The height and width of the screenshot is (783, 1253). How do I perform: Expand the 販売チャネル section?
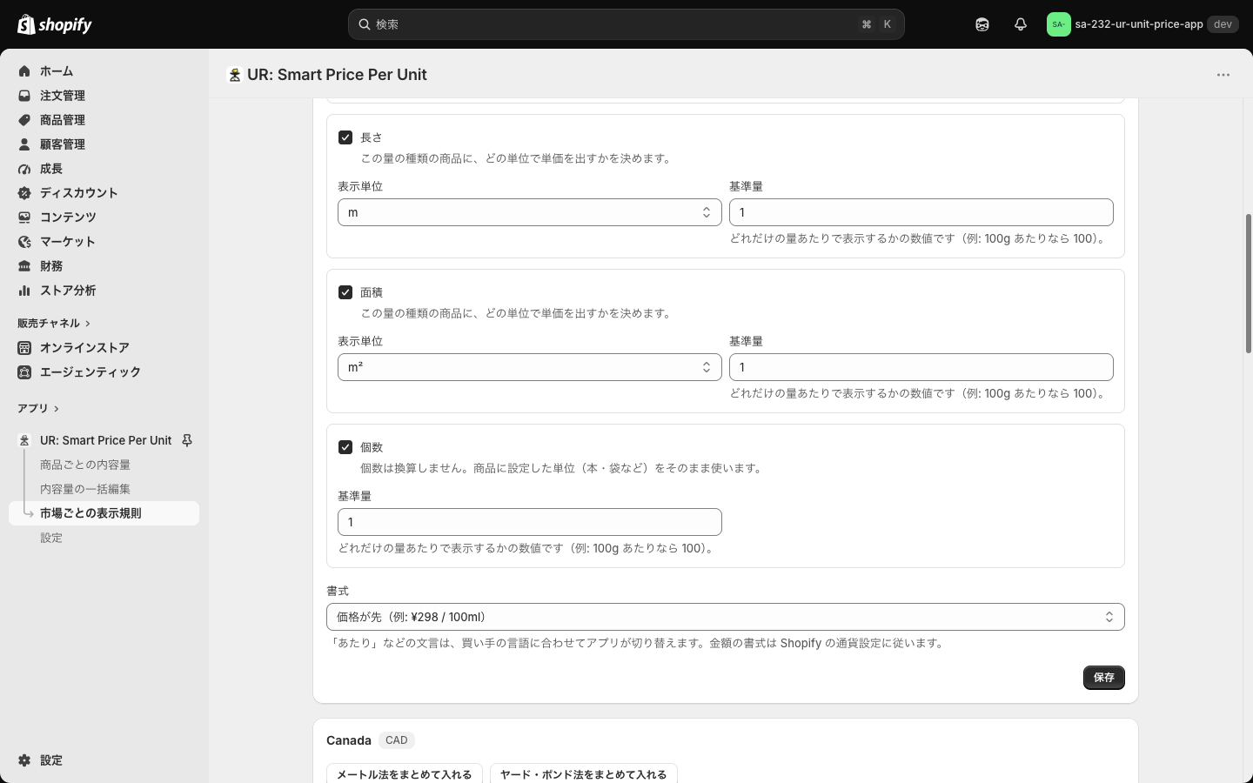[54, 323]
